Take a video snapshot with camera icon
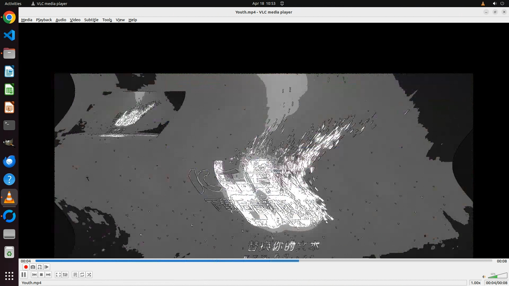The width and height of the screenshot is (509, 286). (33, 267)
